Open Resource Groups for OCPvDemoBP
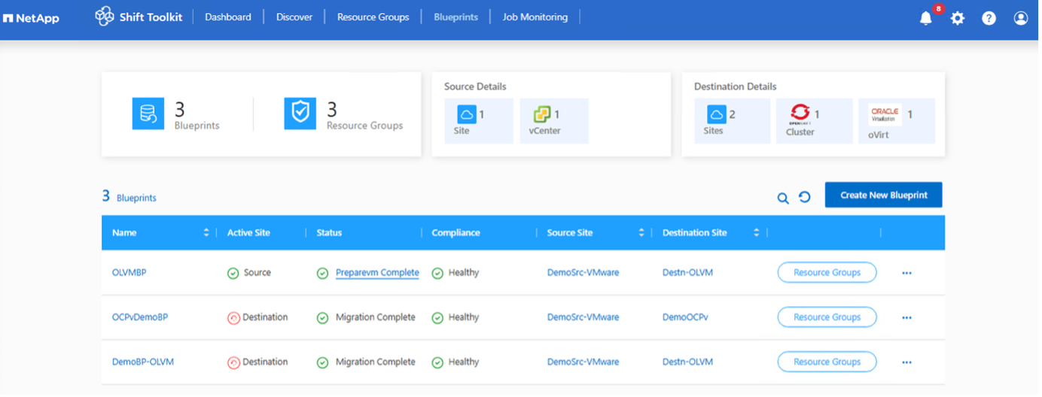This screenshot has height=397, width=1042. coord(827,317)
